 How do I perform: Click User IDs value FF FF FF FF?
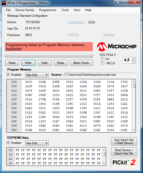point(32,29)
